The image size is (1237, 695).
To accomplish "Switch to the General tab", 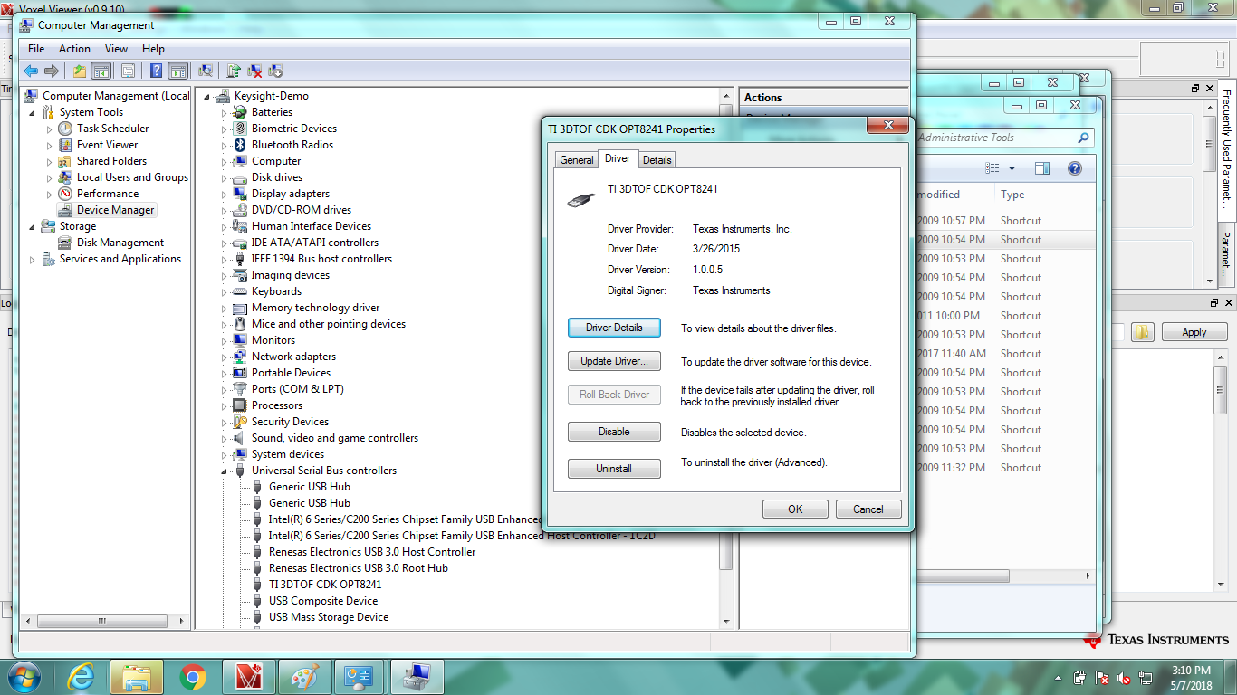I will [576, 160].
